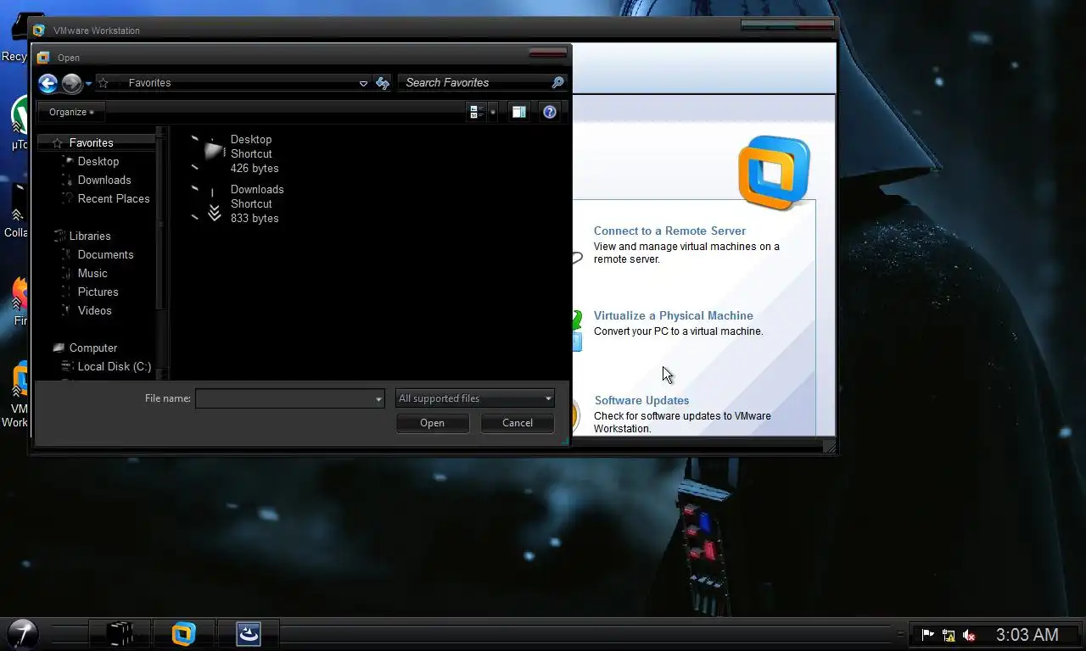Select Downloads under Favorites in tree

tap(104, 180)
